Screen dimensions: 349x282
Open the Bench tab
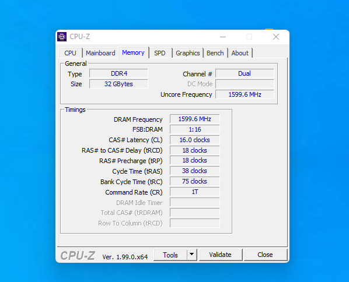(x=215, y=53)
